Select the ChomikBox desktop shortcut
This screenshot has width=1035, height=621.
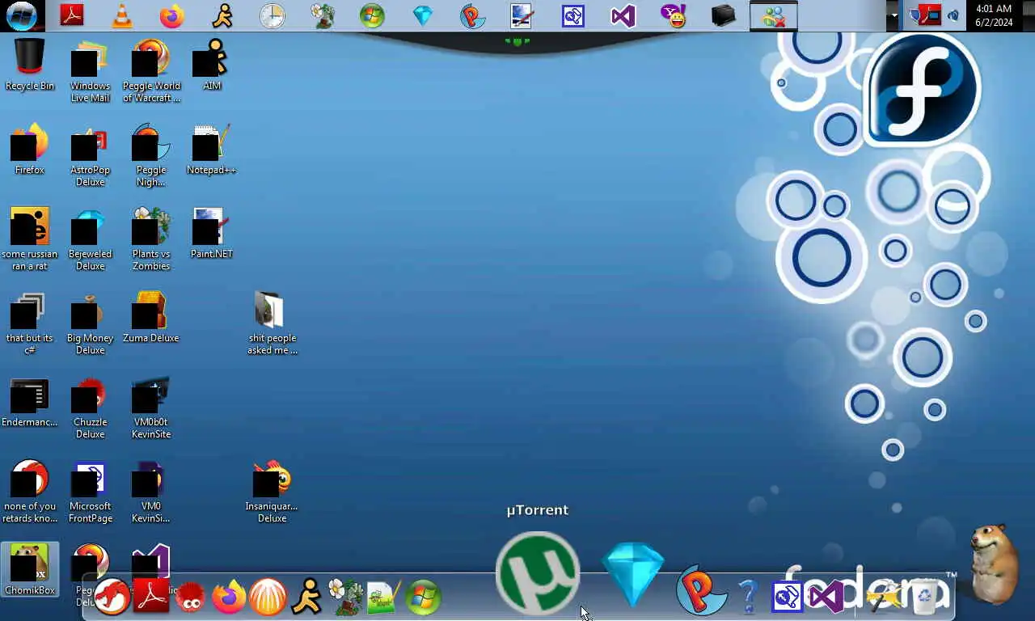[30, 569]
